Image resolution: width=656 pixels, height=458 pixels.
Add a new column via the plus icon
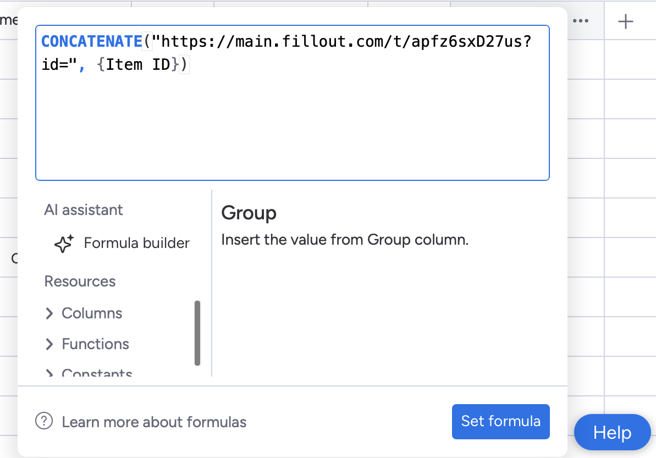[625, 21]
